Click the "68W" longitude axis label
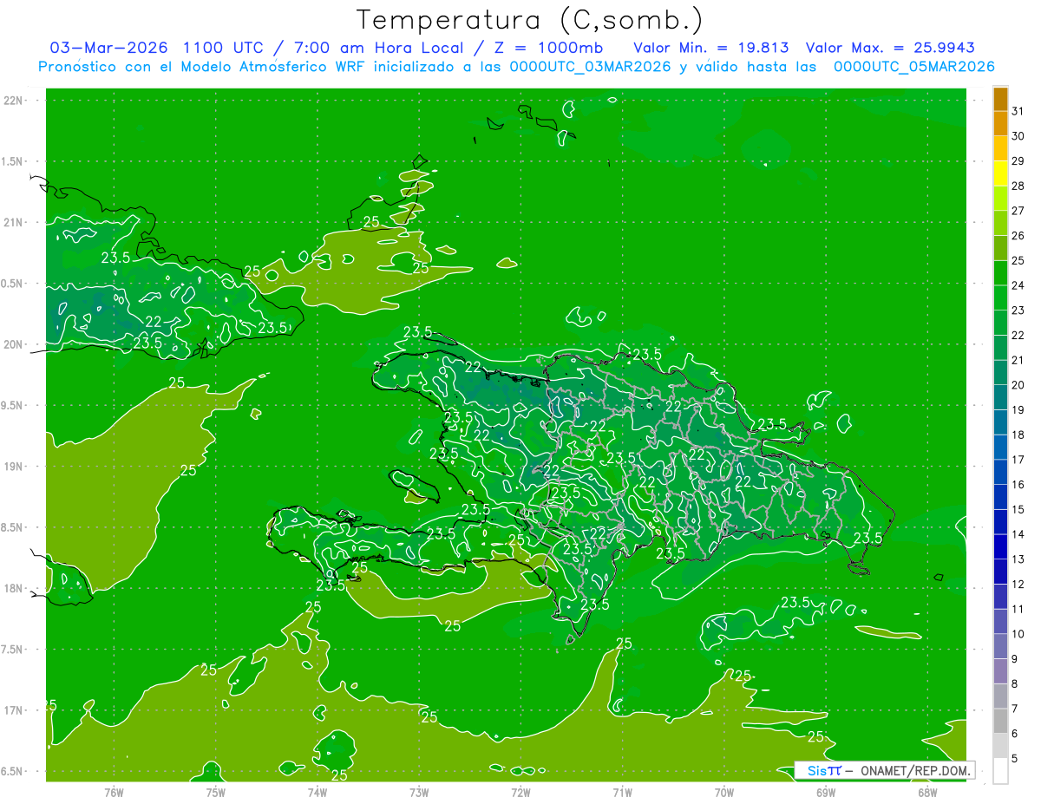This screenshot has height=804, width=1041. (x=927, y=792)
